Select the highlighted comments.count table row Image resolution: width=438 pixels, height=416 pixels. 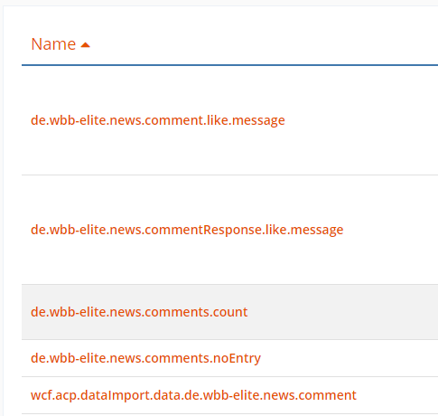click(x=229, y=312)
